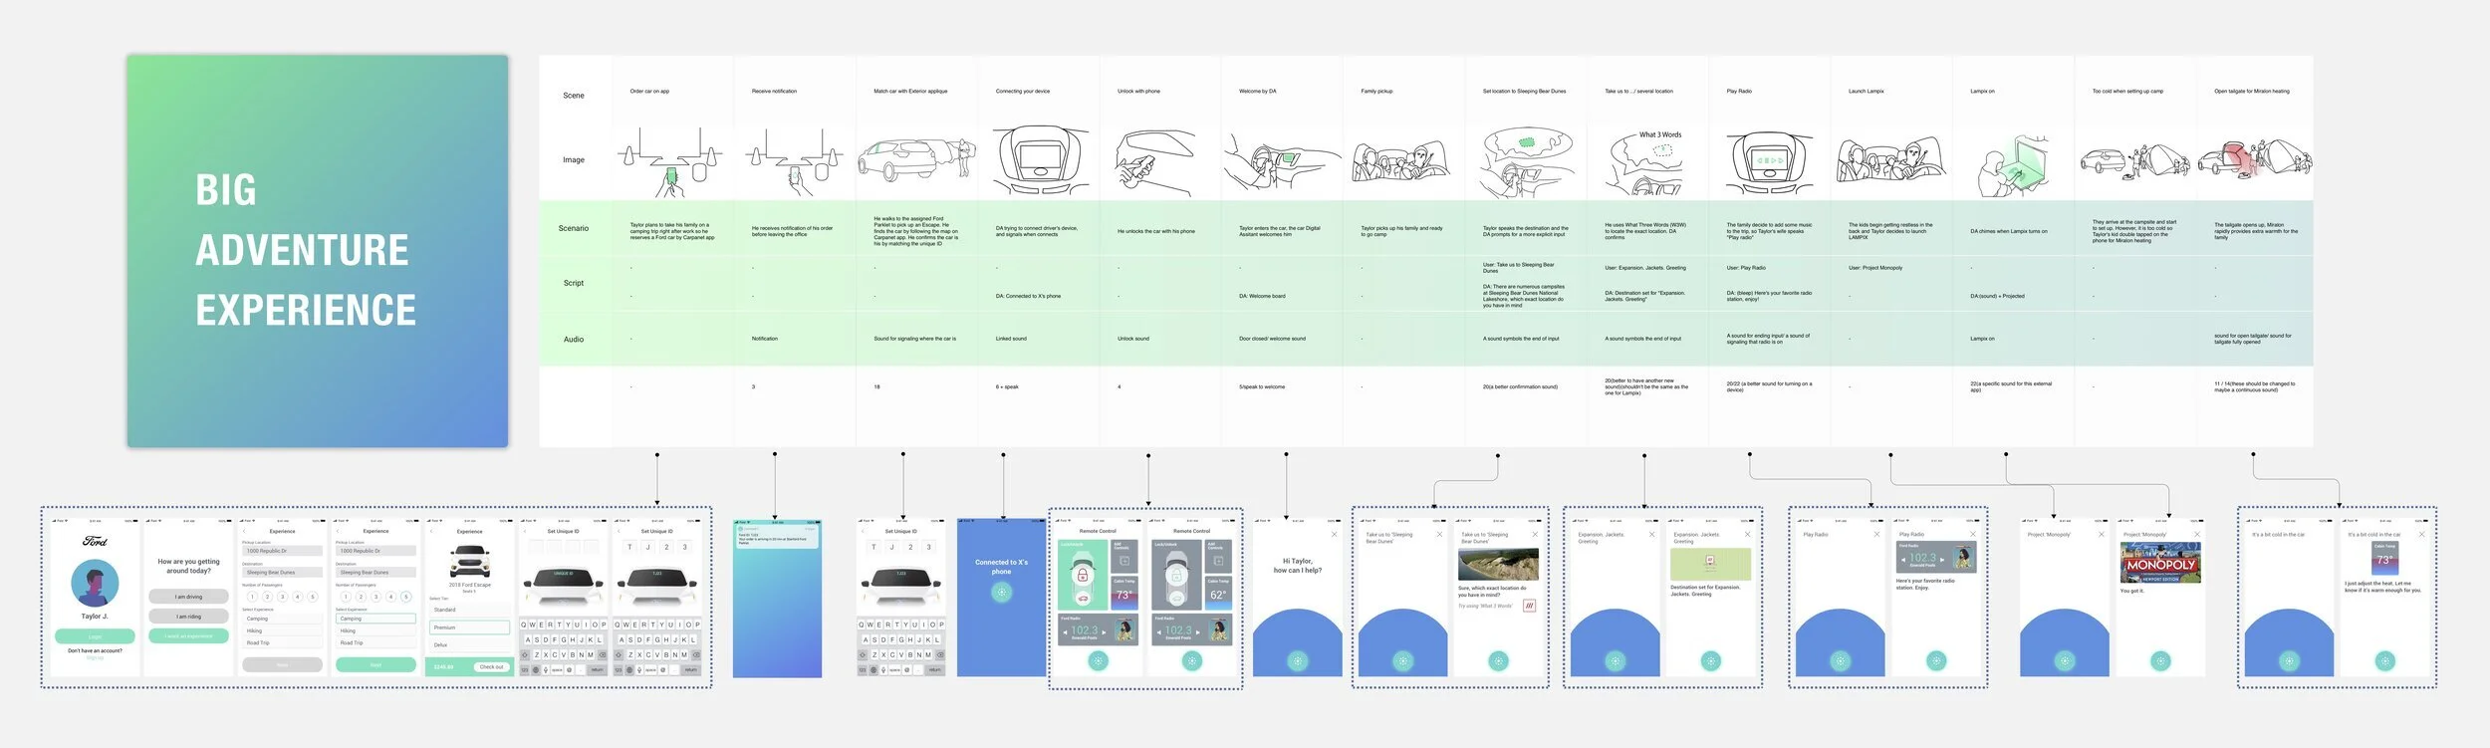Click the 'Receive notification' scene header
The image size is (2490, 748).
(774, 92)
